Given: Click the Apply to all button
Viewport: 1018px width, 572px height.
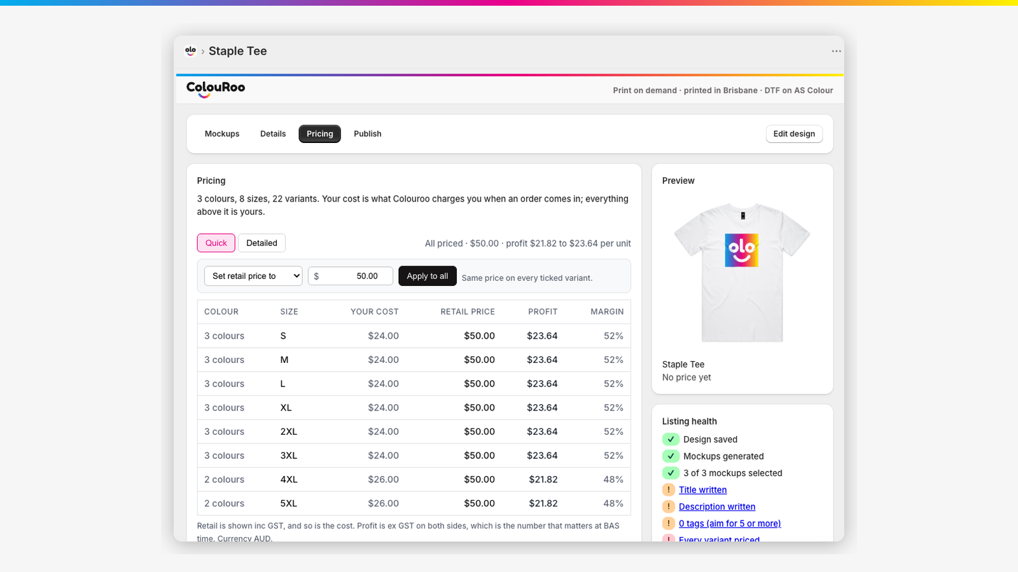Looking at the screenshot, I should 428,276.
